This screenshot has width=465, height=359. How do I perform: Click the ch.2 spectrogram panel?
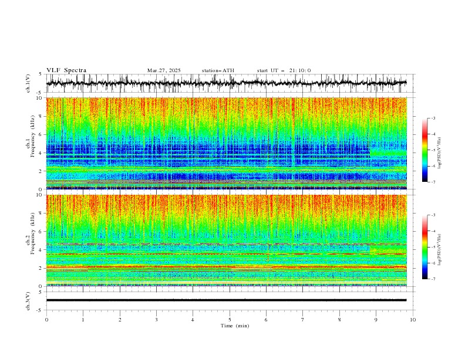tap(226, 241)
